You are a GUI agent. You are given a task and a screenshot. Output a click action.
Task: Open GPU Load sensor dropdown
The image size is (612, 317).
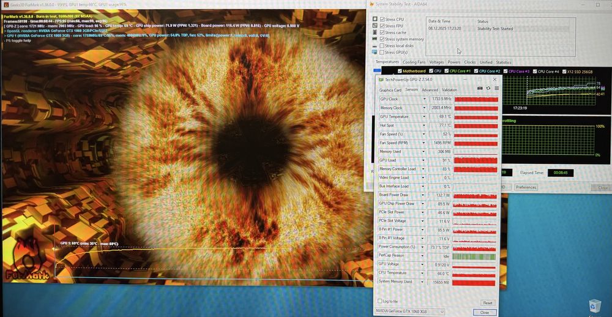(x=424, y=160)
